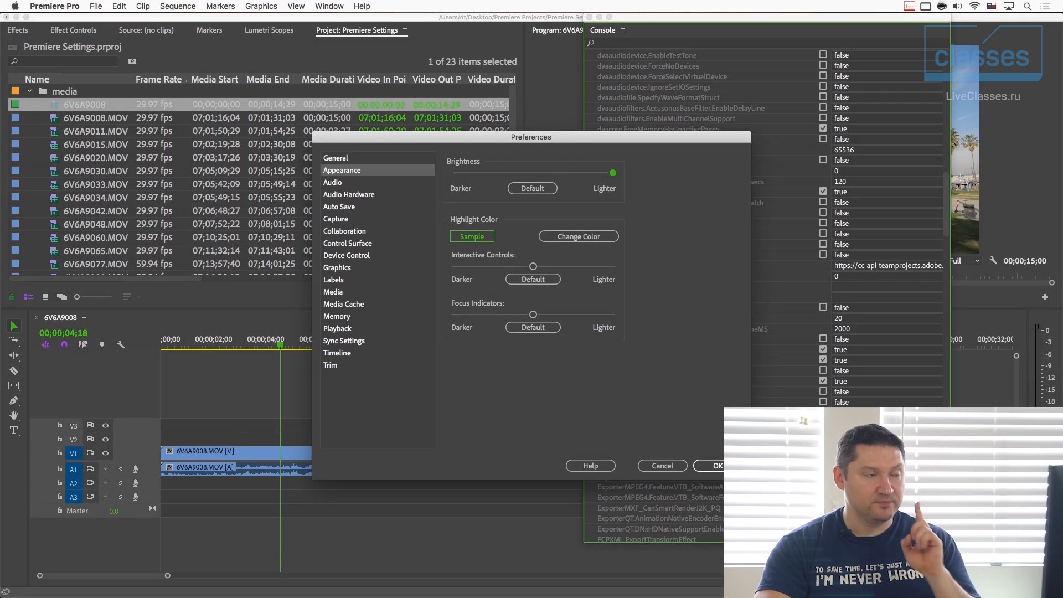The image size is (1063, 598).
Task: Mute audio track A1
Action: click(105, 469)
